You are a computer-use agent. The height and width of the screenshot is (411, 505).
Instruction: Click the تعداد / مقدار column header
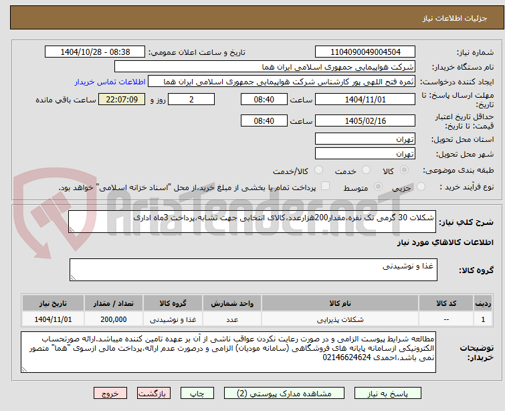[x=113, y=303]
